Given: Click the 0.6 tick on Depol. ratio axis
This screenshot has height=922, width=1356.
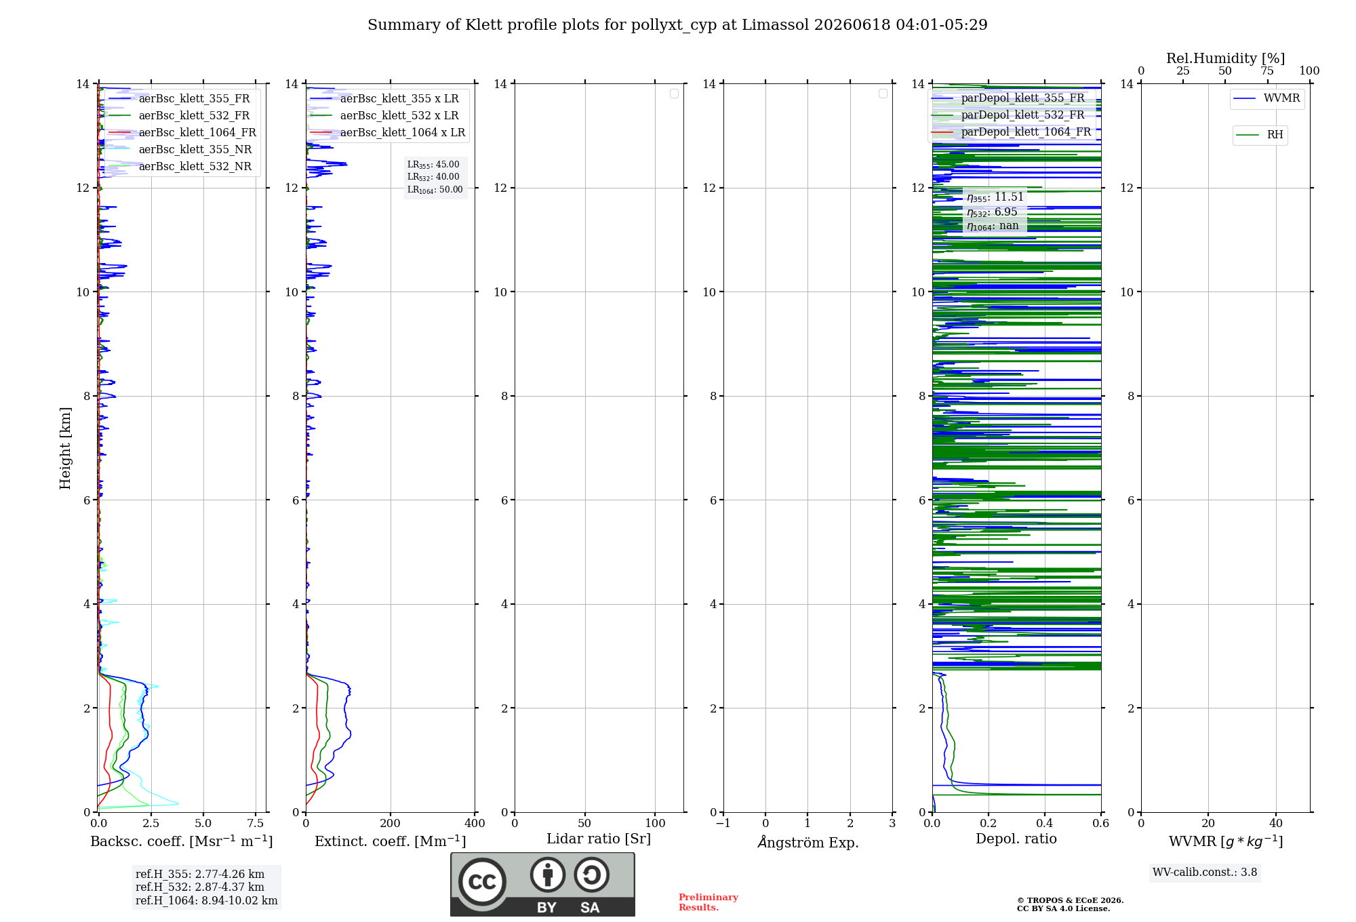Looking at the screenshot, I should tap(1100, 824).
